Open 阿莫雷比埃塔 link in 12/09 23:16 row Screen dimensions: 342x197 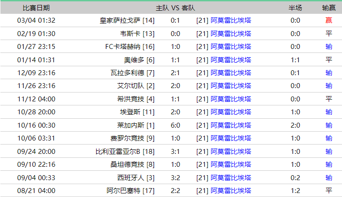coord(231,73)
